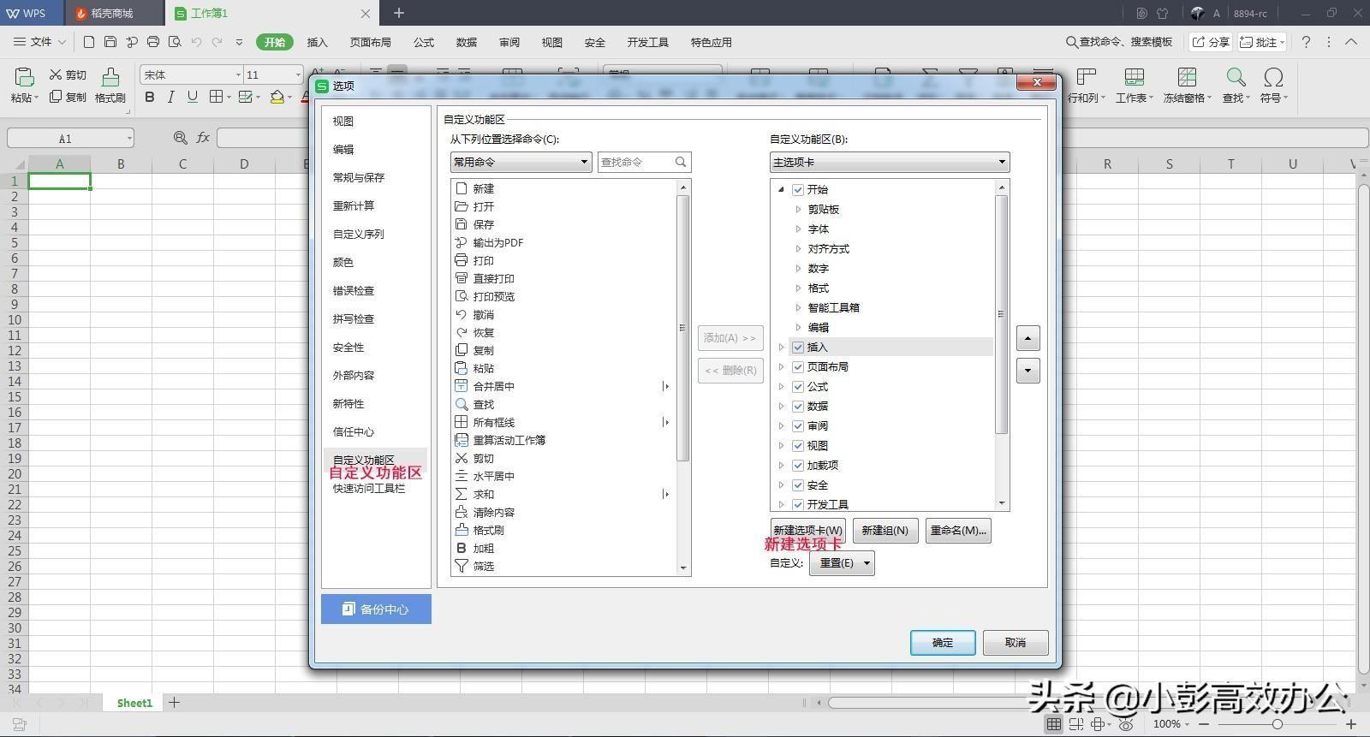Open the Symbol omega icon
Image resolution: width=1370 pixels, height=737 pixels.
[1273, 77]
